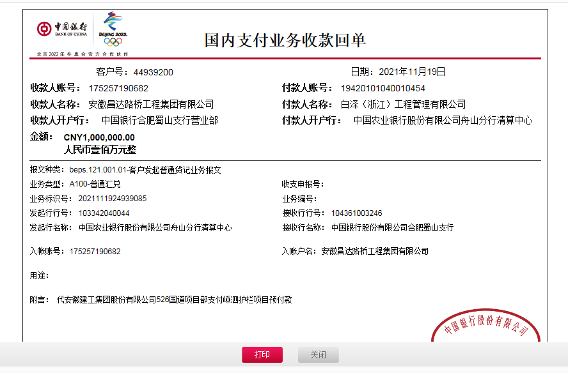
Task: Click the Beijing 2022 Olympic emblem
Action: click(x=113, y=24)
